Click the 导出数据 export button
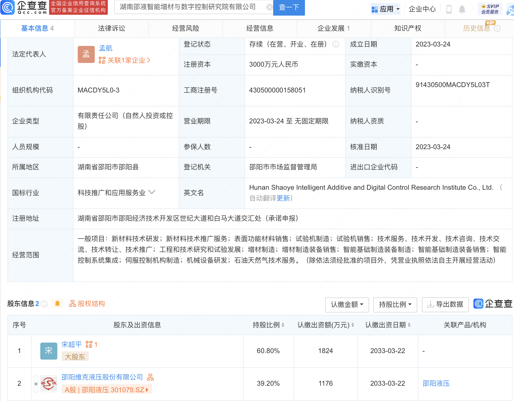This screenshot has height=401, width=514. point(445,305)
